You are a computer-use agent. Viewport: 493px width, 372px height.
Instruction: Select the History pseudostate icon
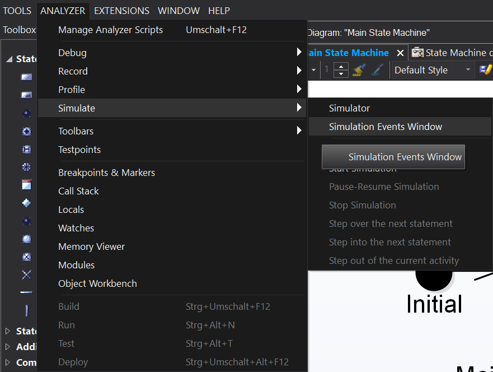(x=26, y=149)
